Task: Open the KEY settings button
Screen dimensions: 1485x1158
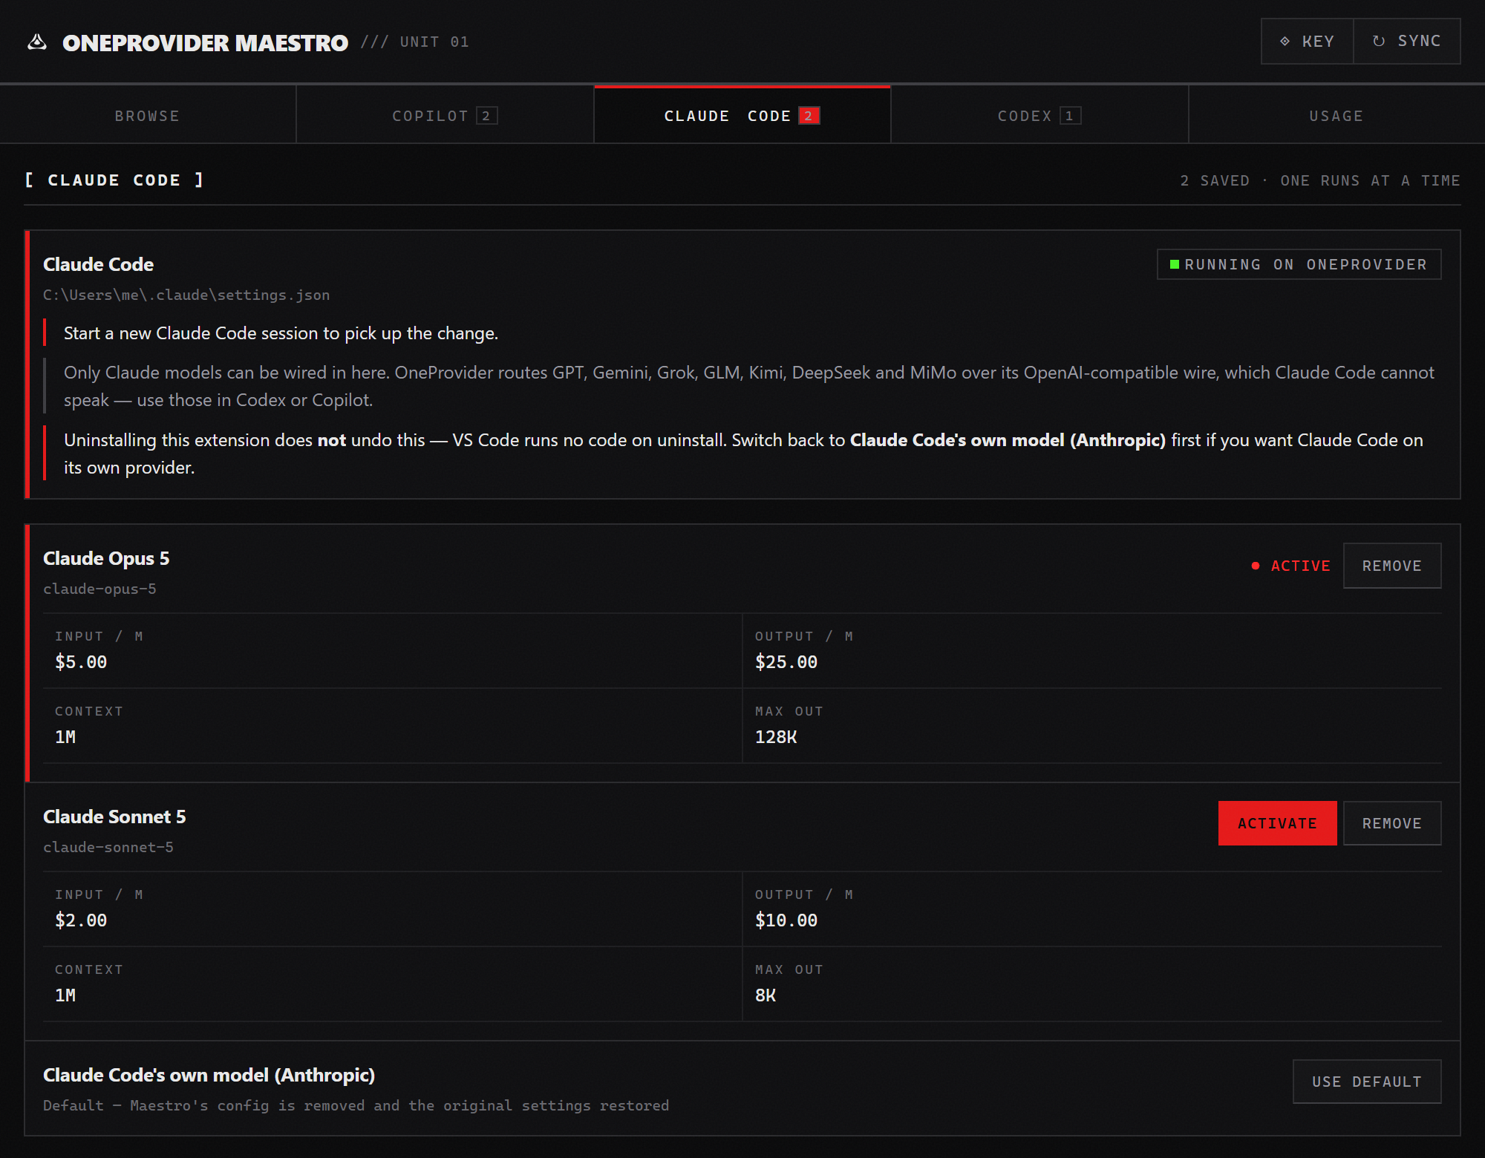Action: pos(1307,42)
